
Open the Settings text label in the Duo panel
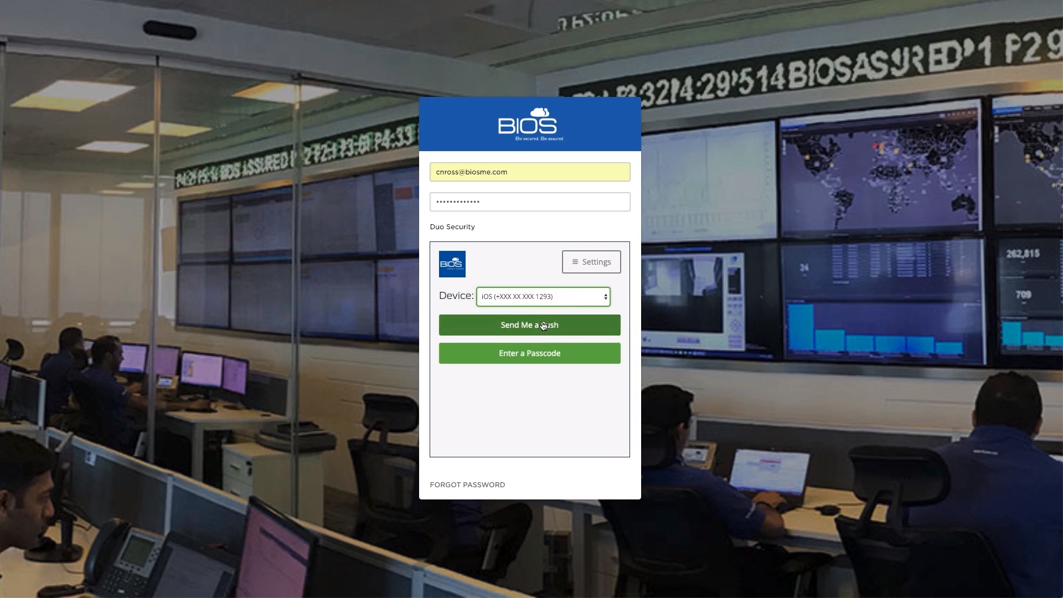coord(596,262)
